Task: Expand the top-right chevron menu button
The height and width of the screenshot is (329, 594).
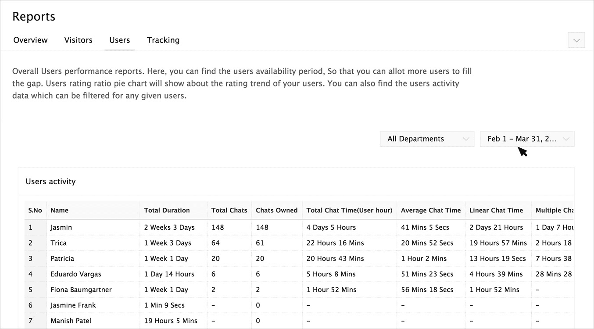Action: coord(576,40)
